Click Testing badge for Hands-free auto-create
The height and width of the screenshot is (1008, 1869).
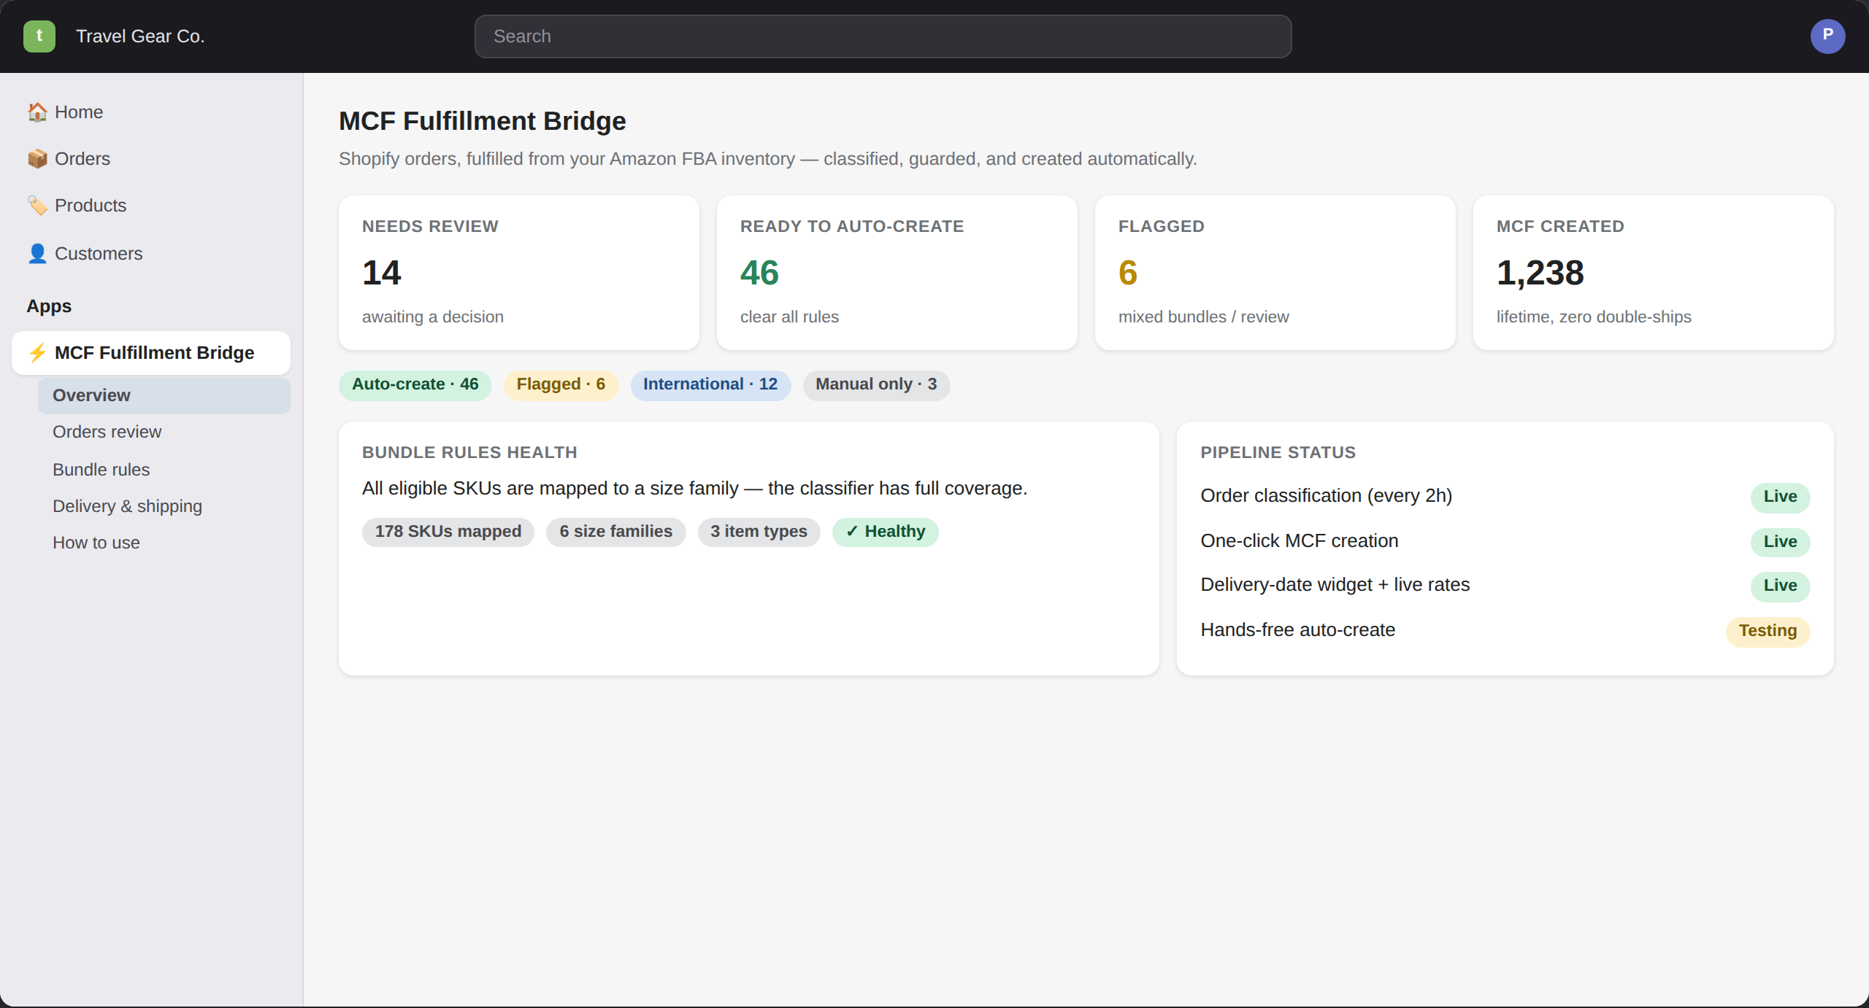[1768, 632]
